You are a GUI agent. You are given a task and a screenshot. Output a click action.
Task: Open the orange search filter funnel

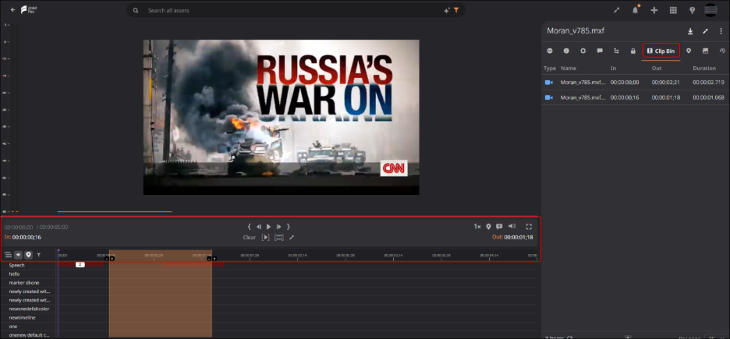(457, 10)
